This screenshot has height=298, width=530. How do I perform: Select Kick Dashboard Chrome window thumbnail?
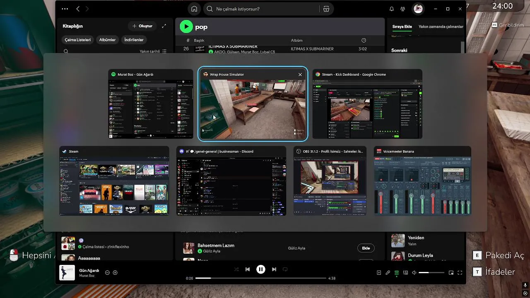(367, 104)
